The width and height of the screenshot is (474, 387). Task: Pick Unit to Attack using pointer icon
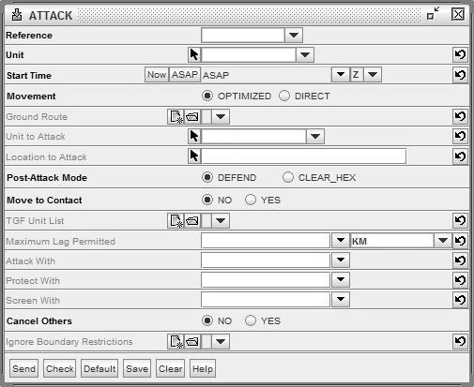pyautogui.click(x=194, y=136)
